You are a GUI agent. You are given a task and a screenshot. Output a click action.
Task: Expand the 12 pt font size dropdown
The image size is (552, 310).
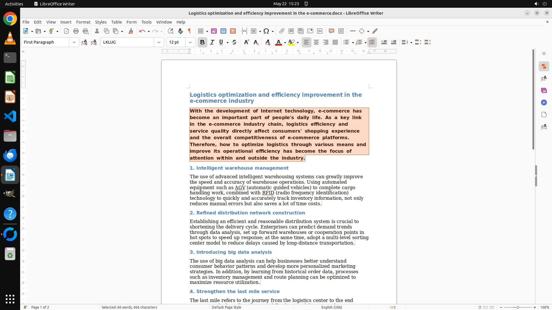190,42
